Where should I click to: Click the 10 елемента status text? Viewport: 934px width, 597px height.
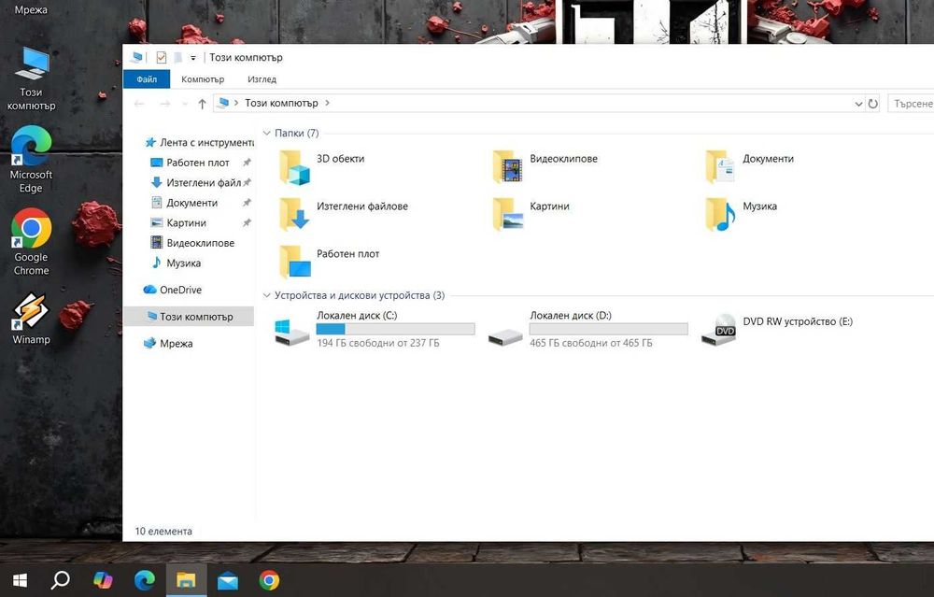[x=163, y=532]
